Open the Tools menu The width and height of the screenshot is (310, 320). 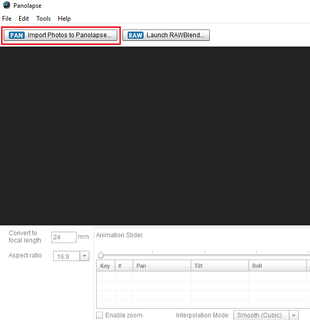(x=43, y=19)
